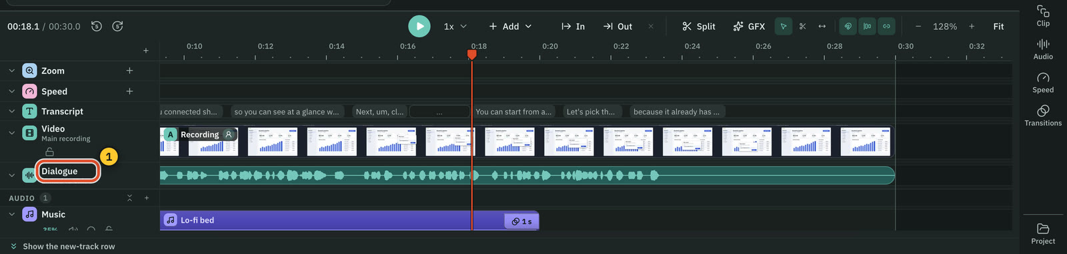Select the pointer selection tool

(784, 27)
